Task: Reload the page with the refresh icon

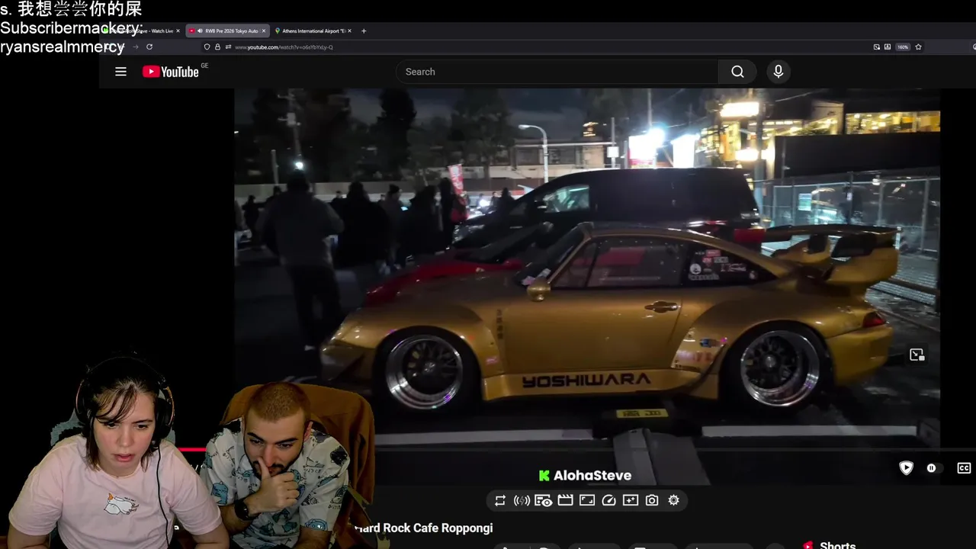Action: (149, 47)
